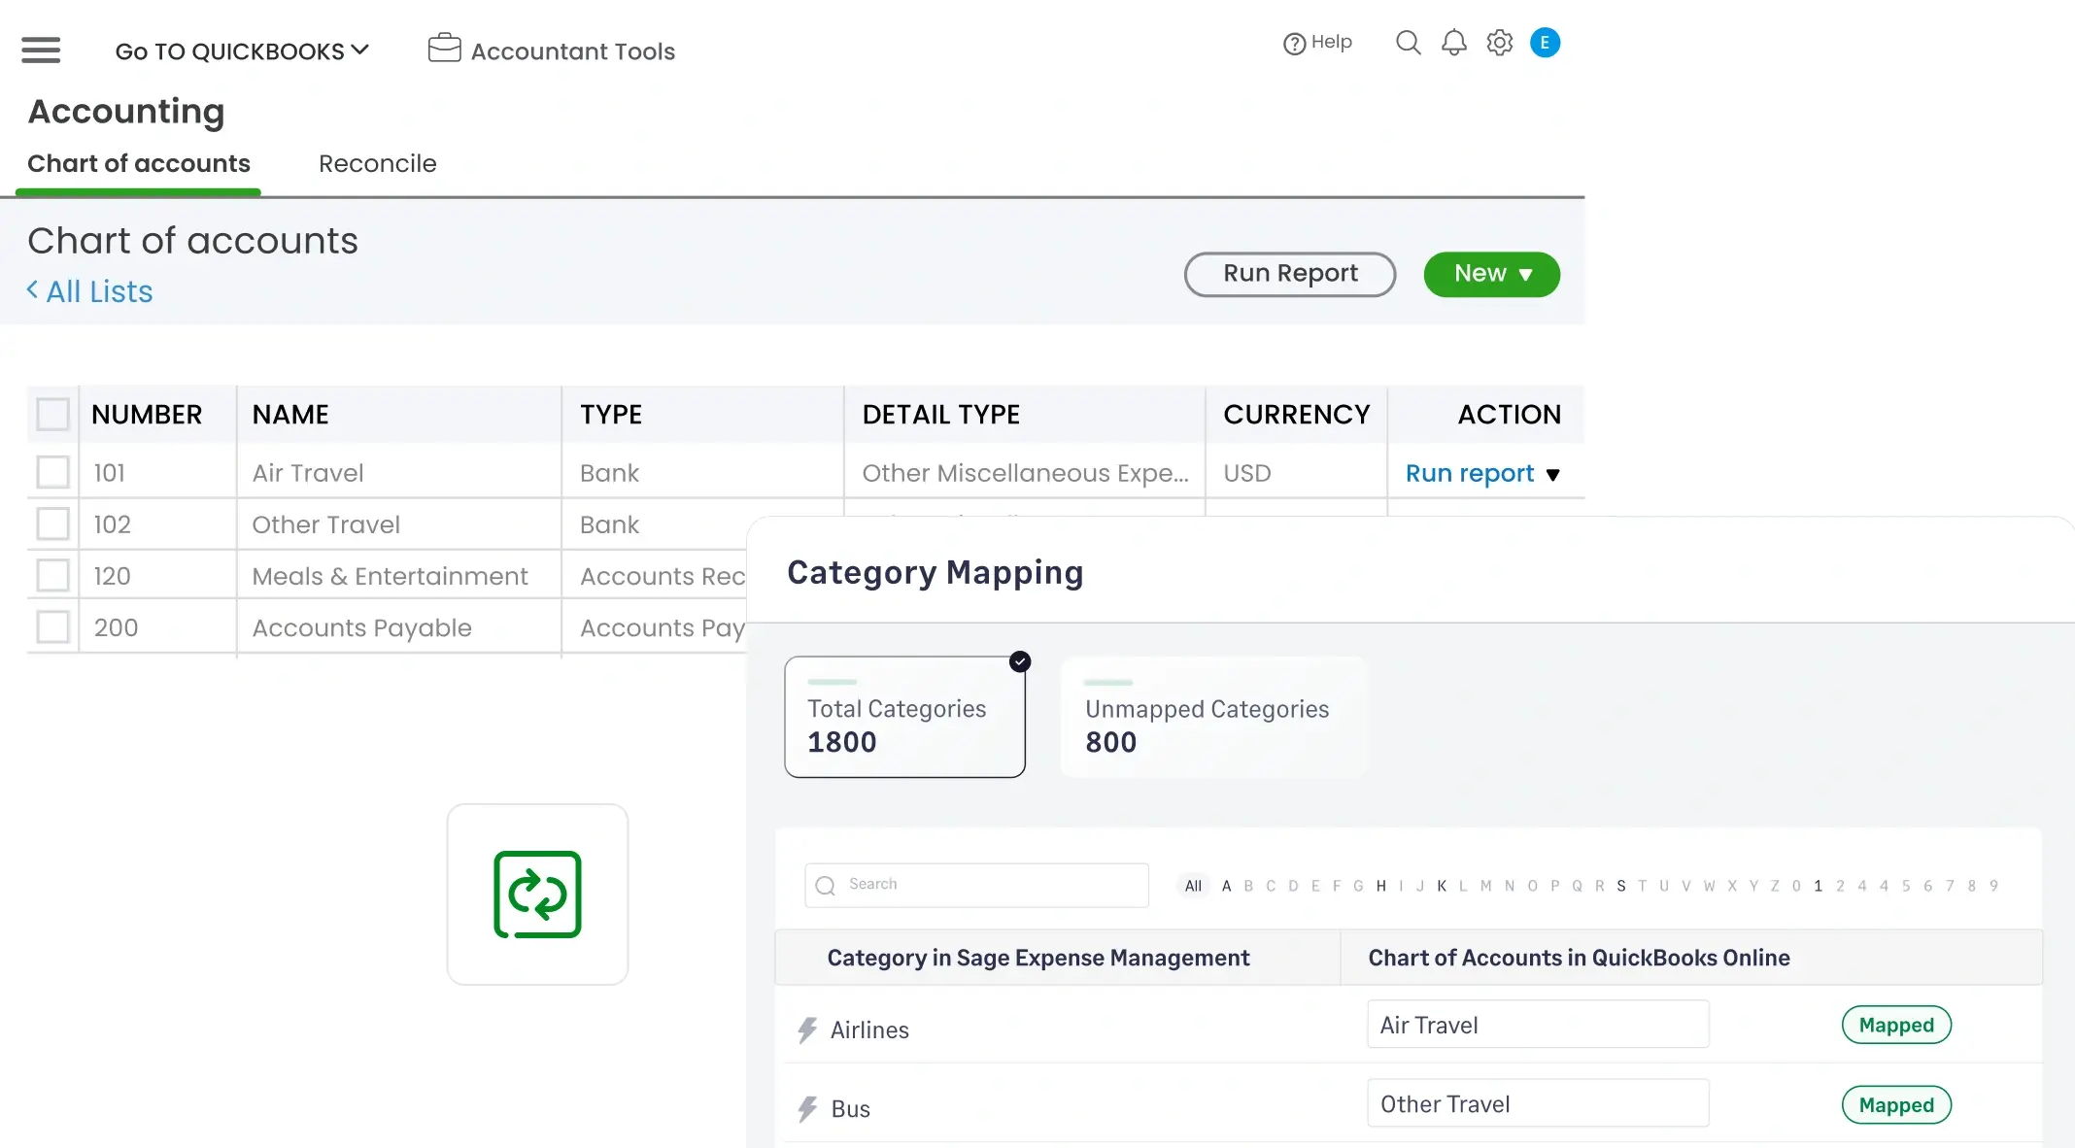Click Run report link for Air Travel

[x=1470, y=473]
